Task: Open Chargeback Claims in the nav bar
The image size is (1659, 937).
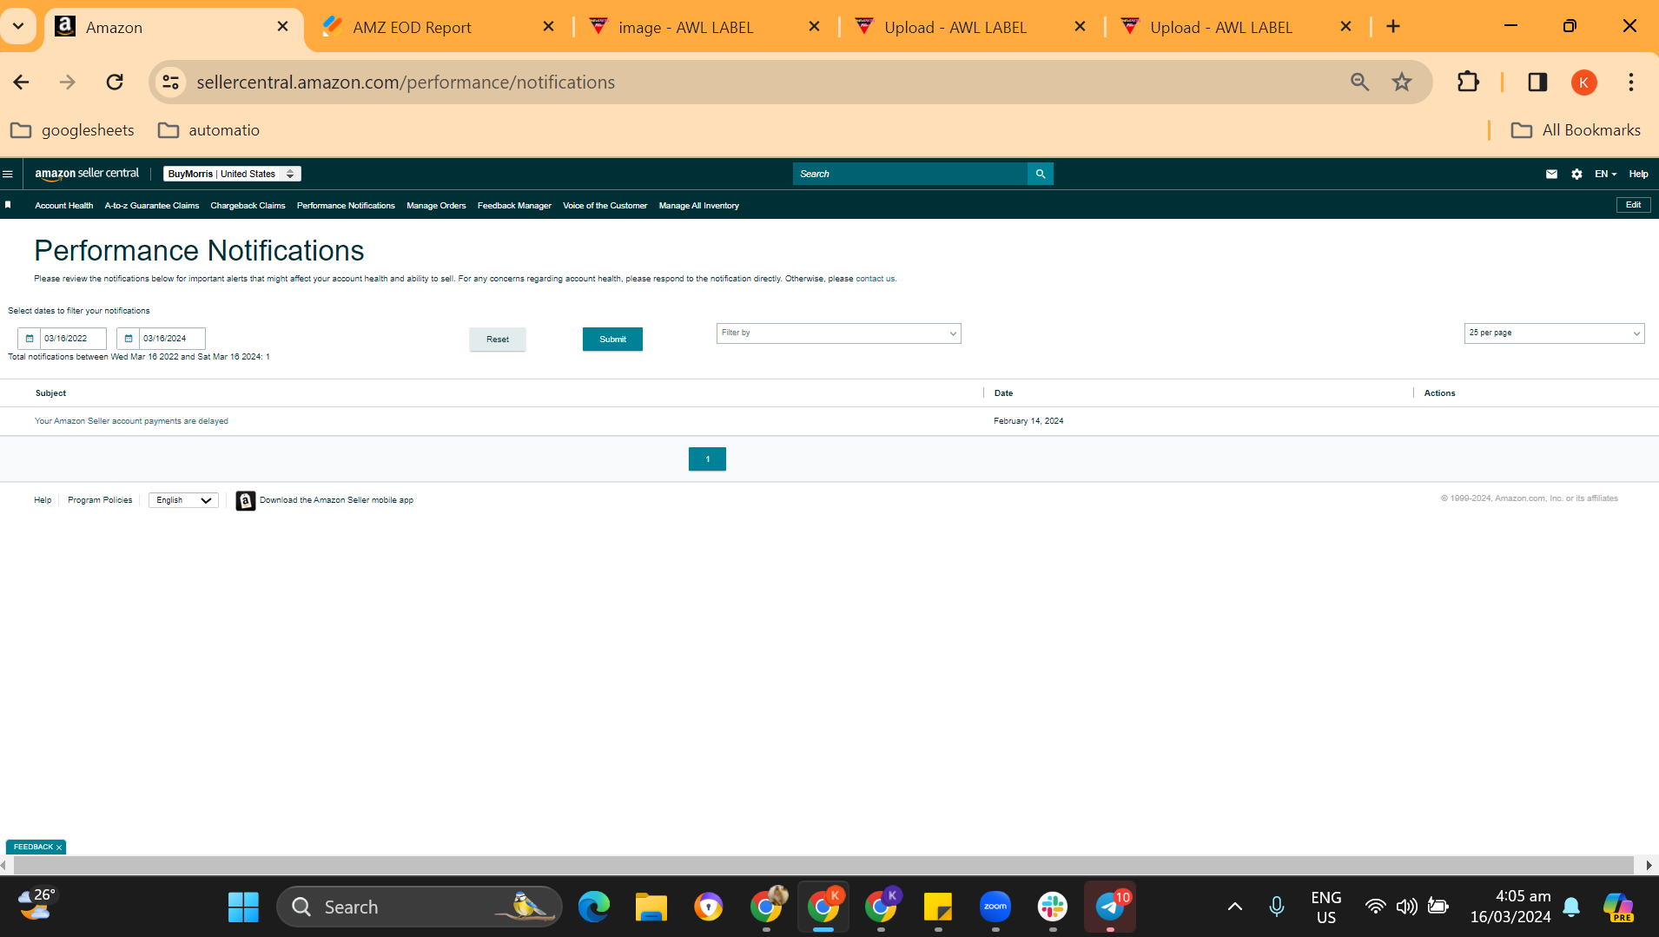Action: (248, 206)
